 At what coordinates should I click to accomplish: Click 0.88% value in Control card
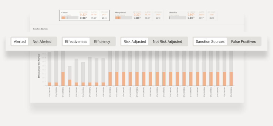coord(83,18)
